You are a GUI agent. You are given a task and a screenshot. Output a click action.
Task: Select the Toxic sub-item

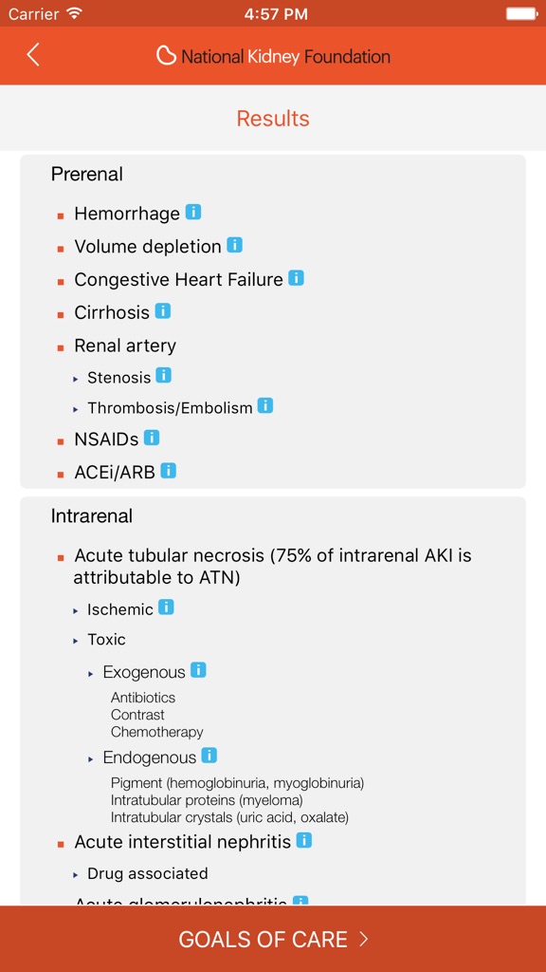click(107, 639)
